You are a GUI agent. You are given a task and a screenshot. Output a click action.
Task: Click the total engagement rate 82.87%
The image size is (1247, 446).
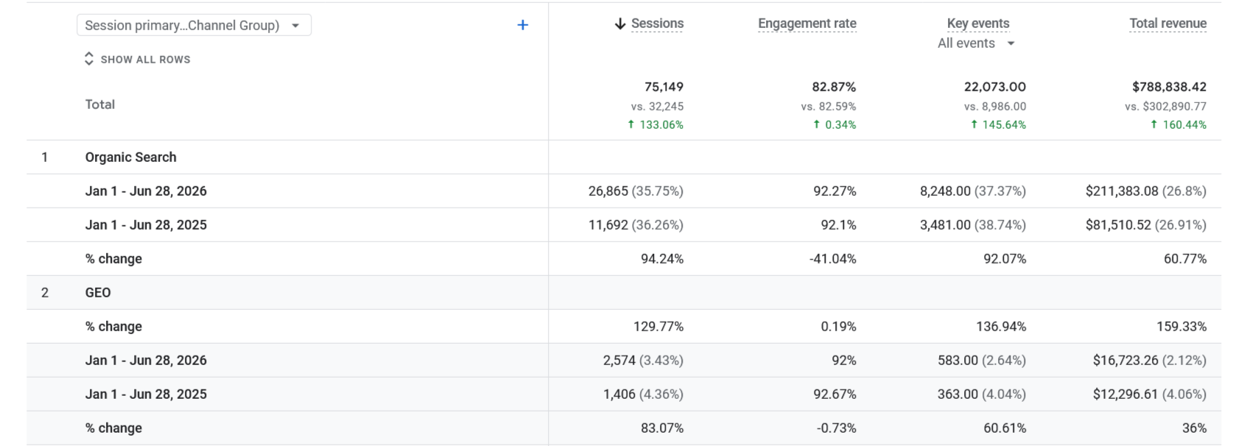[x=834, y=87]
